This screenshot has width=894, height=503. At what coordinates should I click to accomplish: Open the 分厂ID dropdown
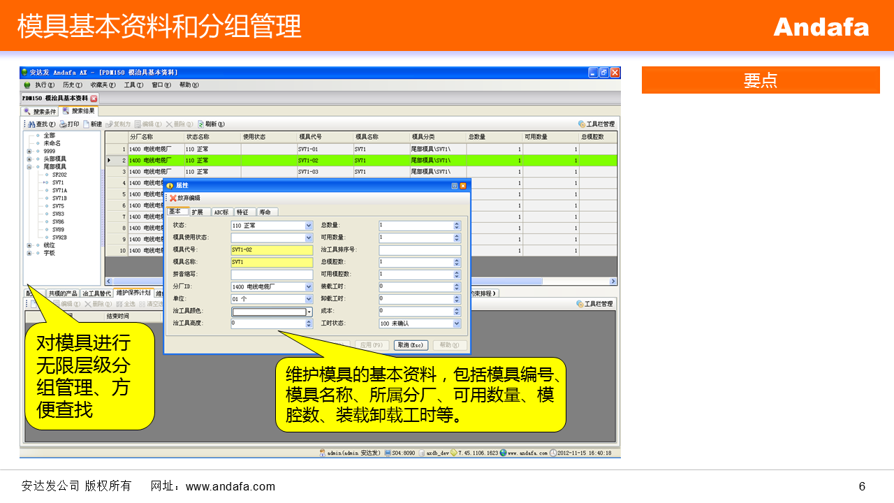tap(309, 286)
